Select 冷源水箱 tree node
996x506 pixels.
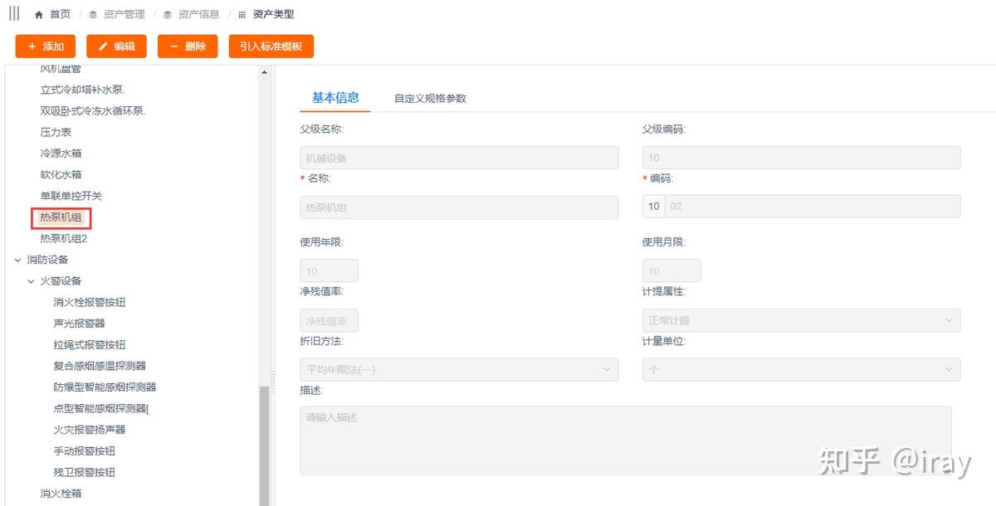[x=61, y=153]
